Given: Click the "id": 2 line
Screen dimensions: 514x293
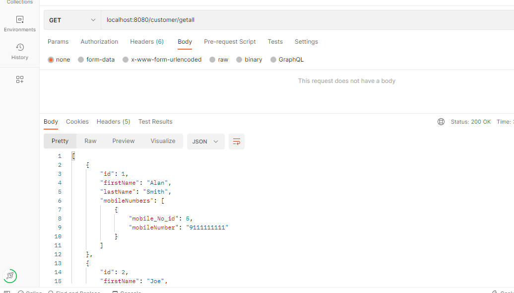Looking at the screenshot, I should 114,272.
